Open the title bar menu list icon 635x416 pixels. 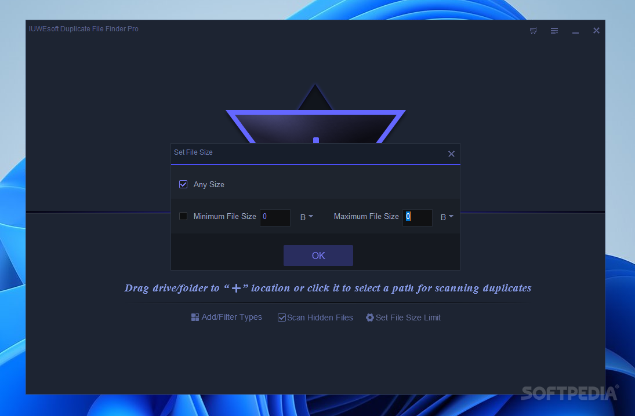(x=554, y=31)
